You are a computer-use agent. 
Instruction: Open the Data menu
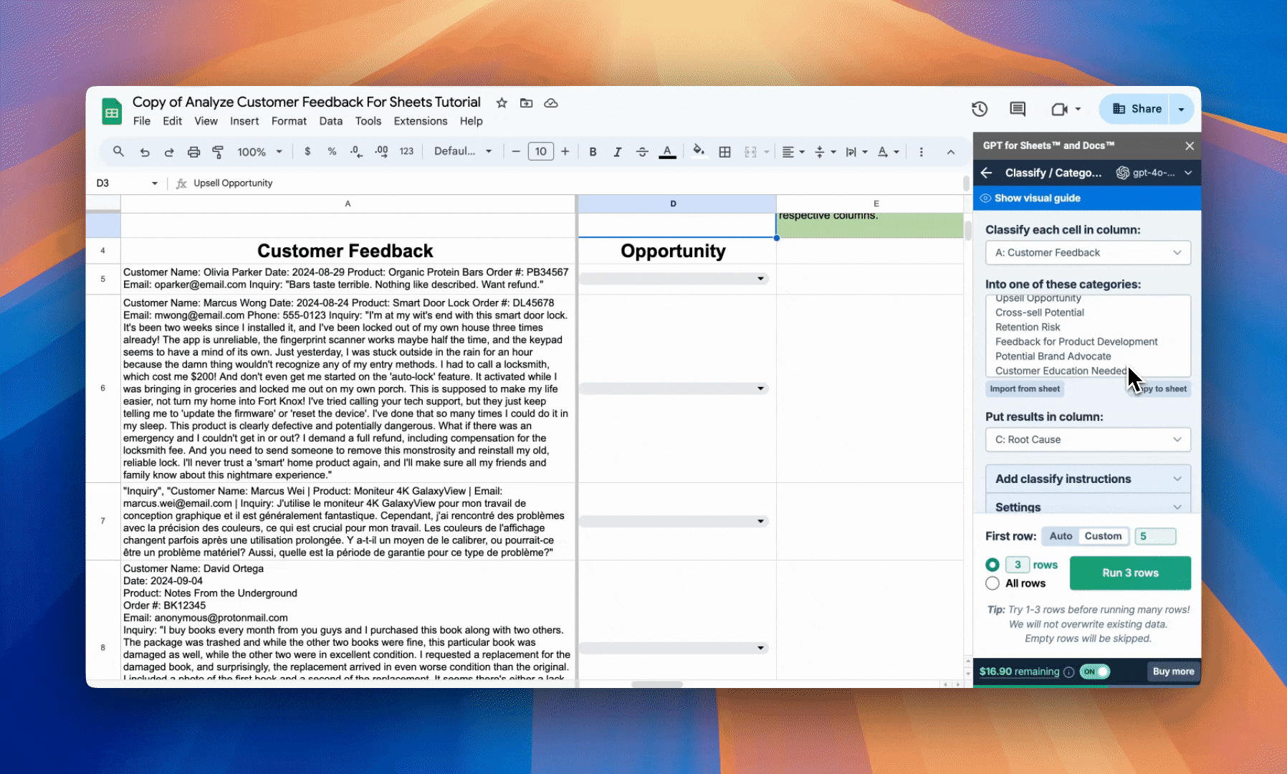(x=330, y=121)
